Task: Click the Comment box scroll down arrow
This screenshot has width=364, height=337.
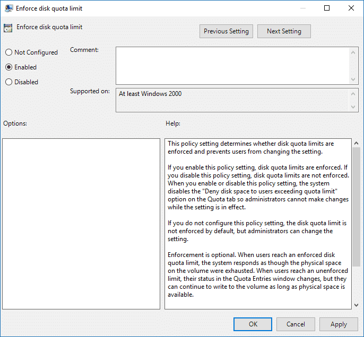Action: pyautogui.click(x=353, y=79)
